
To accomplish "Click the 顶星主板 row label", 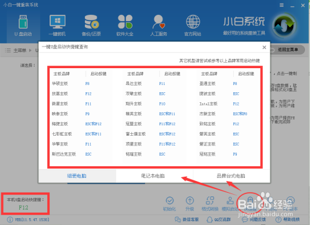I will pos(134,144).
